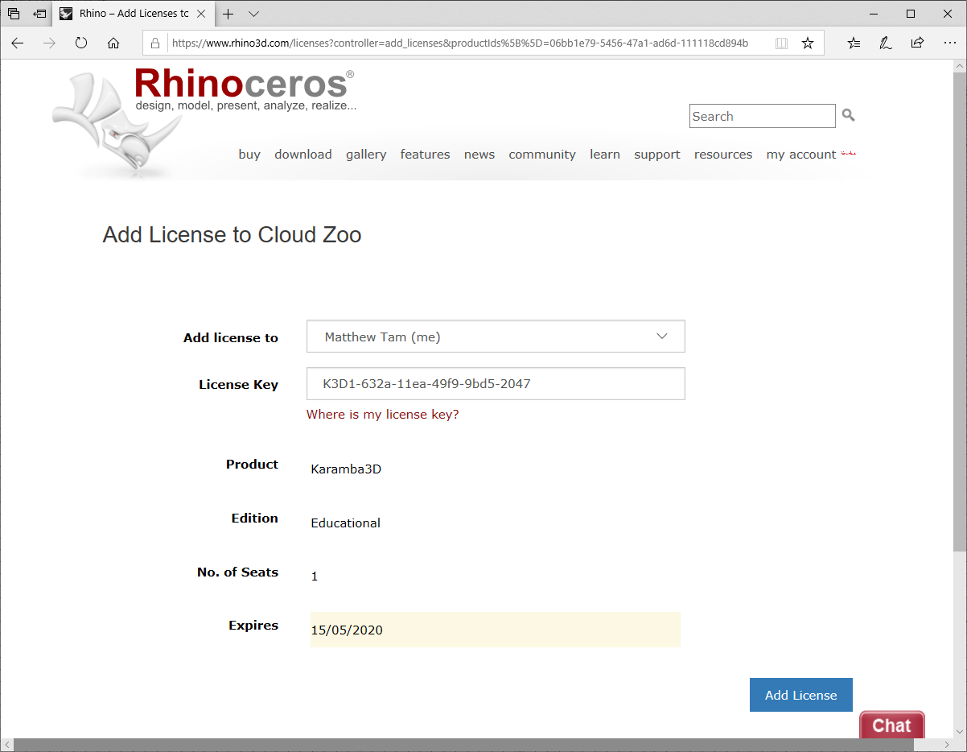Click inside the License Key field

[496, 384]
